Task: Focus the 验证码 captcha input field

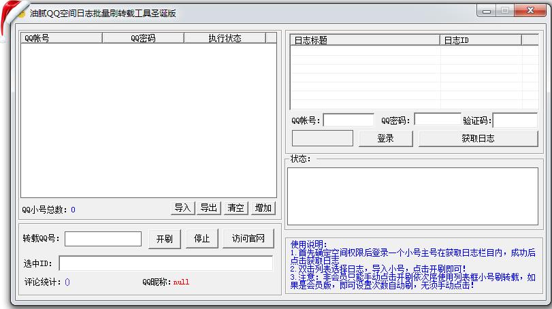Action: 515,120
